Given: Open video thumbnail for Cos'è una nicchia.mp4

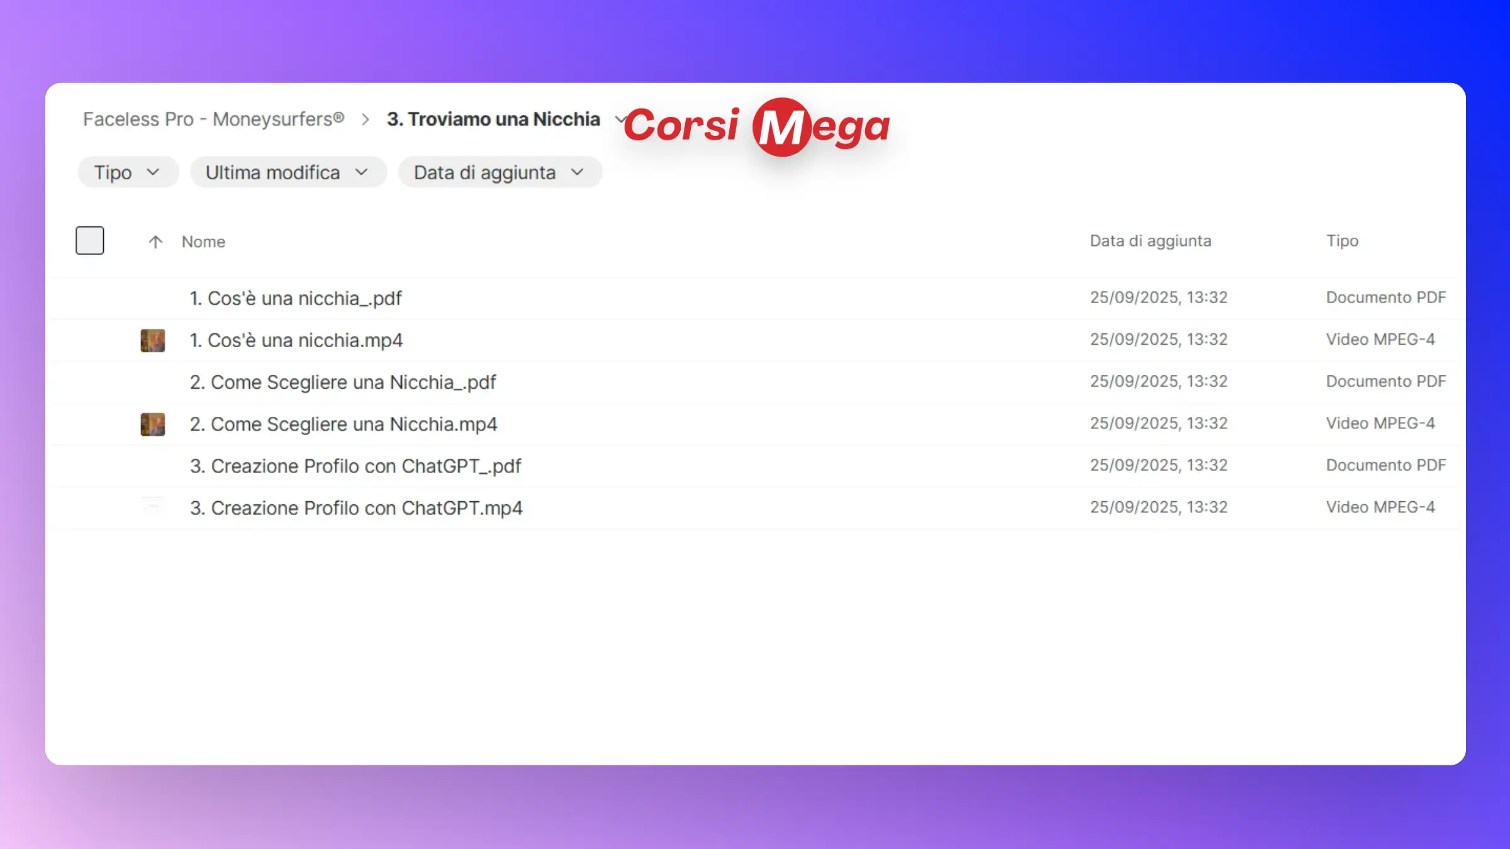Looking at the screenshot, I should 152,340.
